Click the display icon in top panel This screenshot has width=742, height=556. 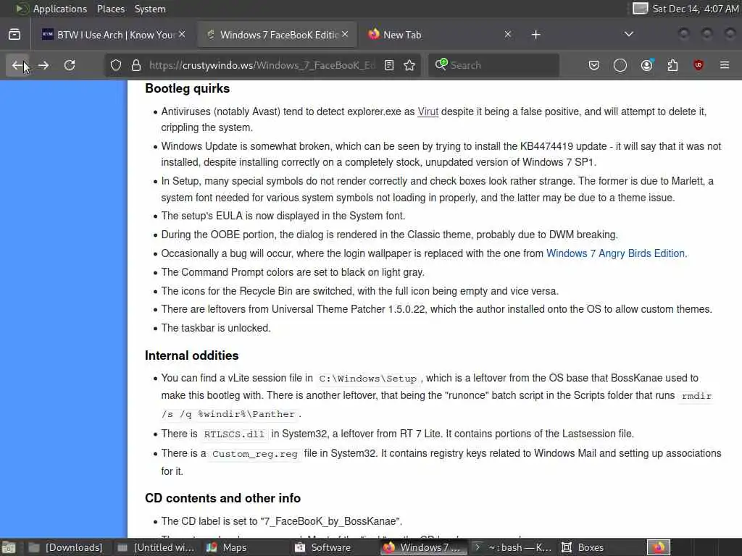(640, 9)
